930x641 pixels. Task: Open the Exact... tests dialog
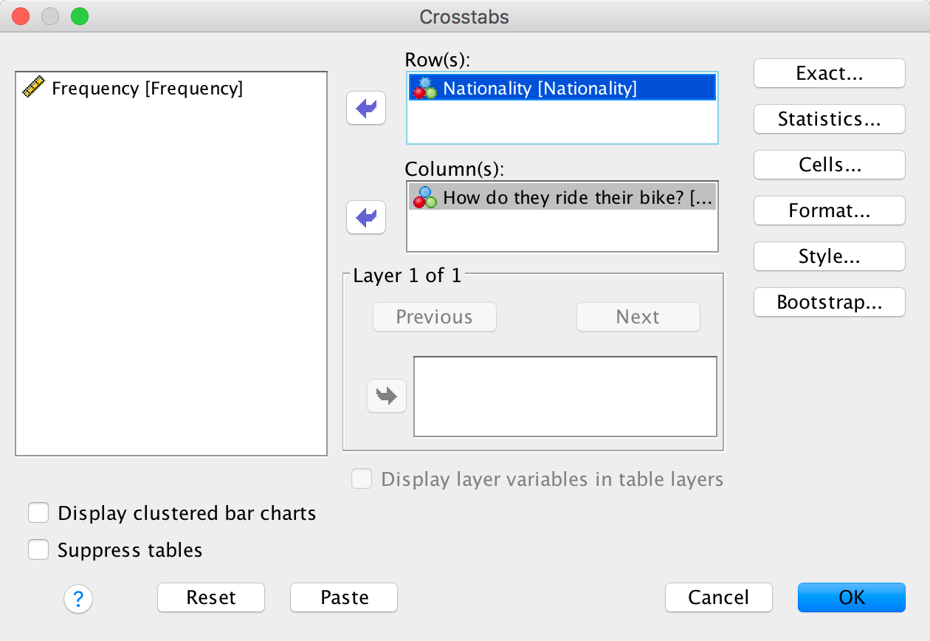coord(829,73)
